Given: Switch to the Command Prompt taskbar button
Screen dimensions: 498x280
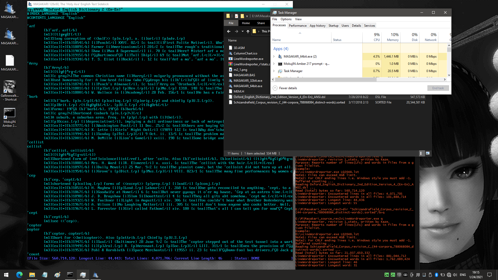Looking at the screenshot, I should (x=70, y=275).
